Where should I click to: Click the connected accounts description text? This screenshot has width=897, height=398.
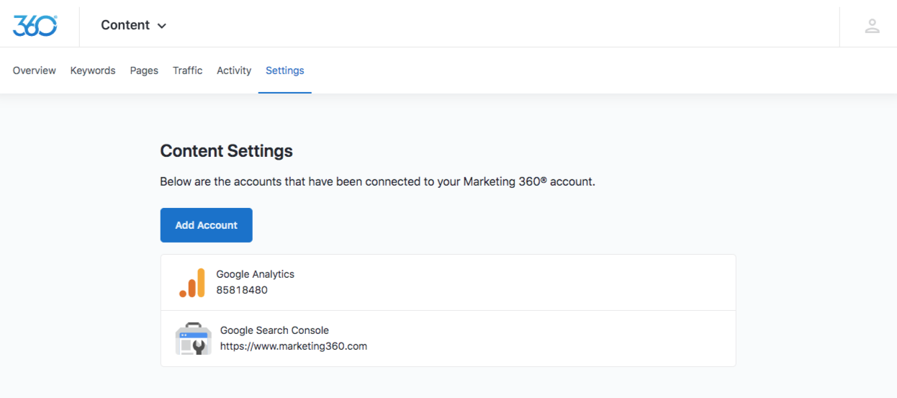[x=377, y=181]
